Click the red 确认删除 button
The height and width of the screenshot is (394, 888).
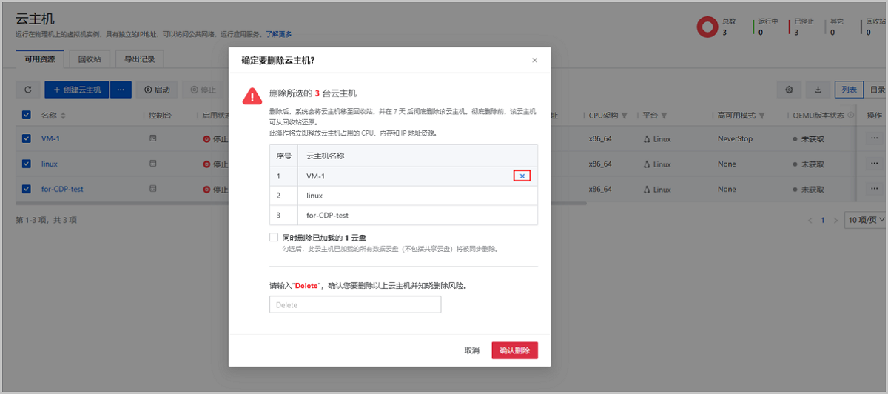pos(514,350)
